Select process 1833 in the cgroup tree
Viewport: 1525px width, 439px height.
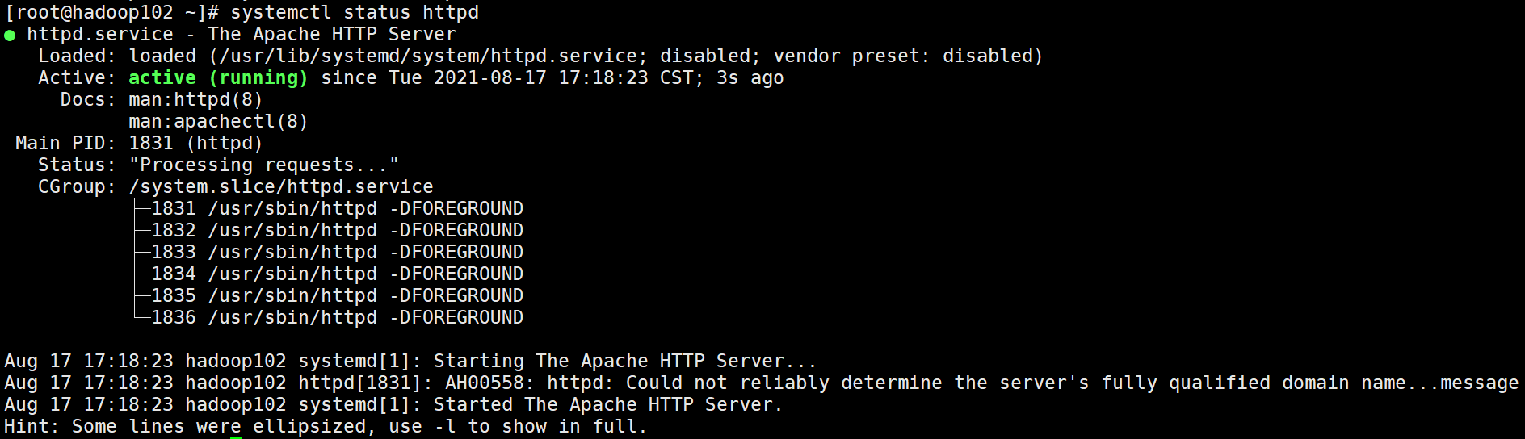pyautogui.click(x=337, y=253)
